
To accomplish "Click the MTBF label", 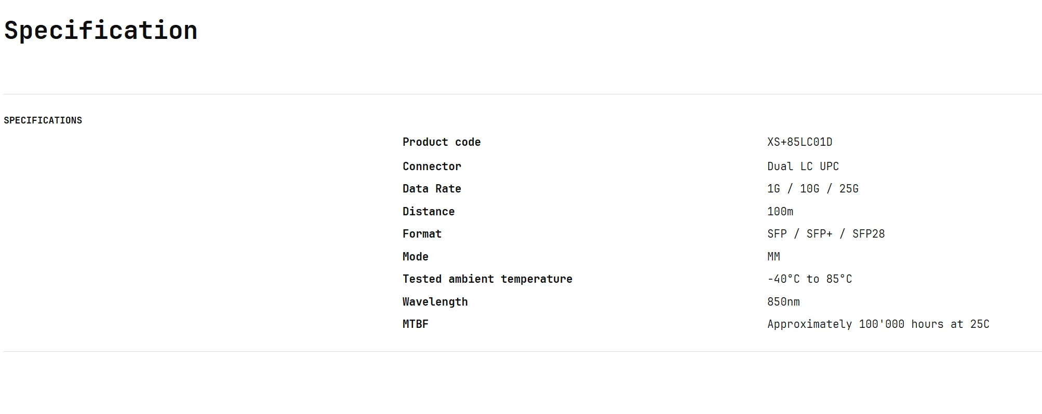I will [x=416, y=324].
